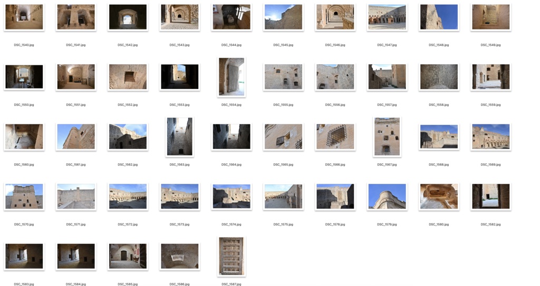This screenshot has width=540, height=286.
Task: Select the file name text DSC_1578.jpg
Action: (335, 224)
